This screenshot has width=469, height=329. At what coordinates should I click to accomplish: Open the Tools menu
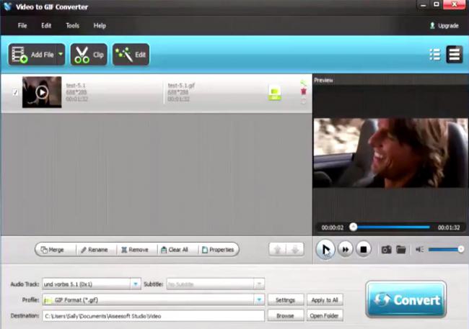pos(72,26)
